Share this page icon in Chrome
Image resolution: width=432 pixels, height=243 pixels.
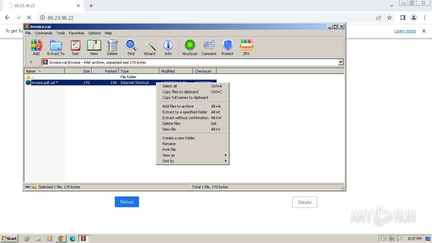(379, 18)
